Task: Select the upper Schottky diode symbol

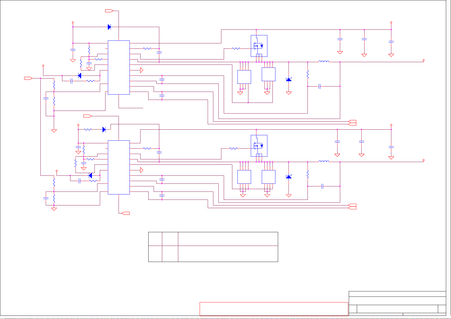Action: 289,80
